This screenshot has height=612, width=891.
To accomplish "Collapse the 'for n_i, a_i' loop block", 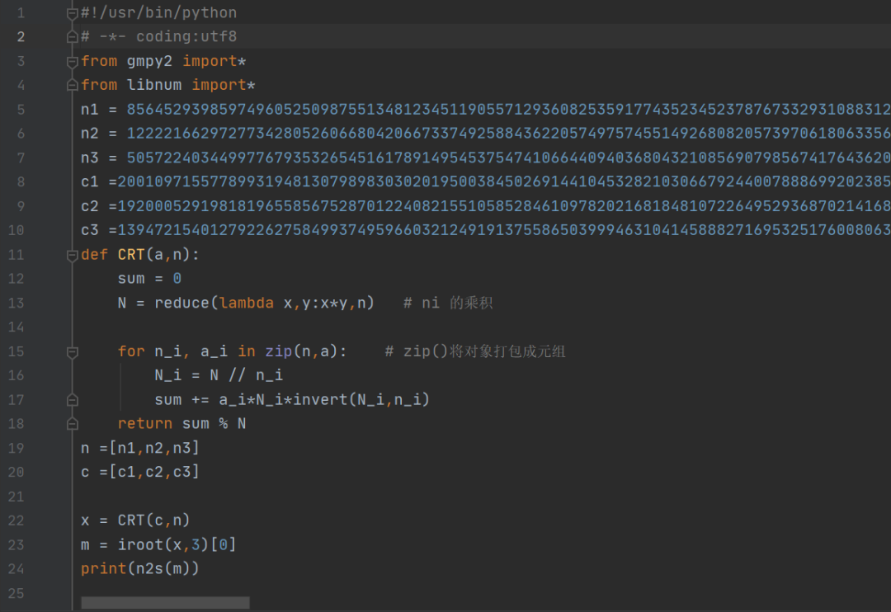I will (73, 351).
